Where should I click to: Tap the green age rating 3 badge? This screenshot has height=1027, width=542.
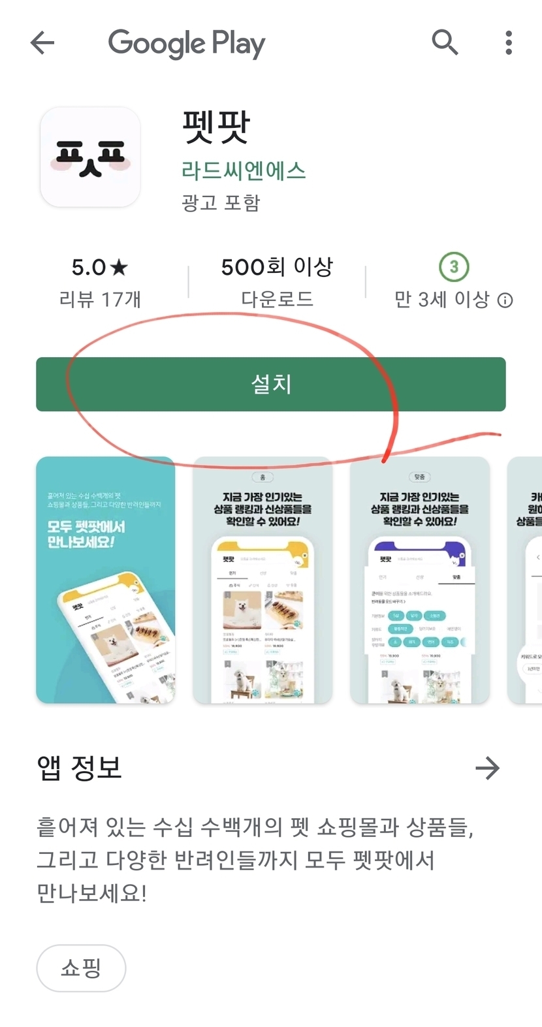tap(454, 266)
